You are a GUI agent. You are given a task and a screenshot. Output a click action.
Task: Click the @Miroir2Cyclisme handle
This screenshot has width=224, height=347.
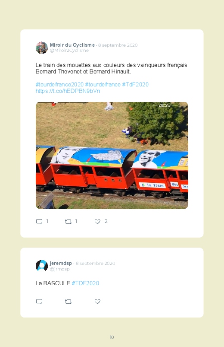pos(69,51)
